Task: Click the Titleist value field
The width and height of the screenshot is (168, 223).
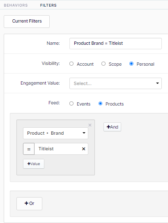Action: point(58,149)
